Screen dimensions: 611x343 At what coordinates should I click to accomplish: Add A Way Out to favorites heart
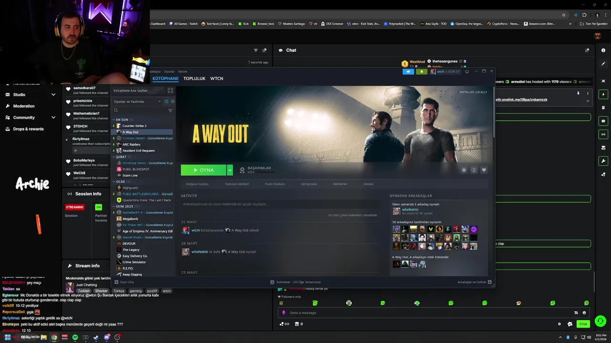click(x=484, y=170)
